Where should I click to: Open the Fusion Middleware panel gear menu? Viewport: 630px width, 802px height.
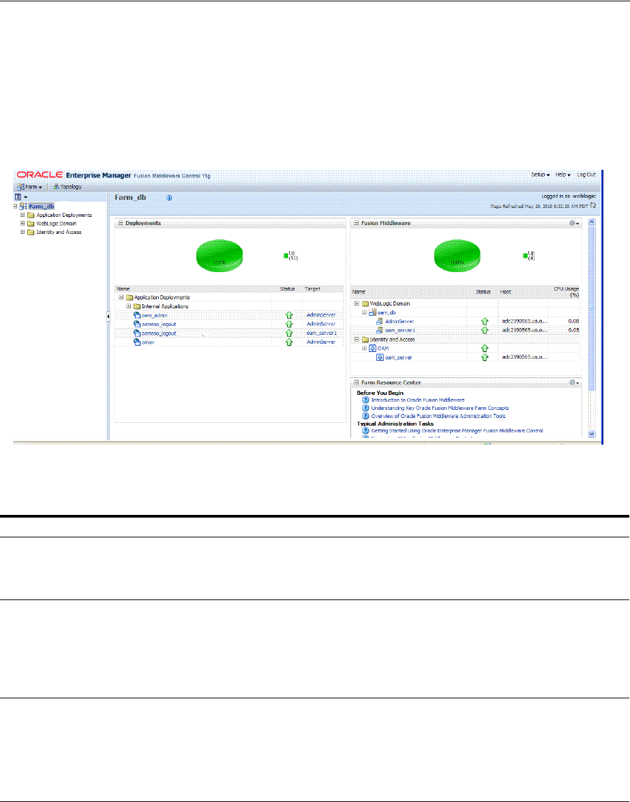pyautogui.click(x=574, y=223)
